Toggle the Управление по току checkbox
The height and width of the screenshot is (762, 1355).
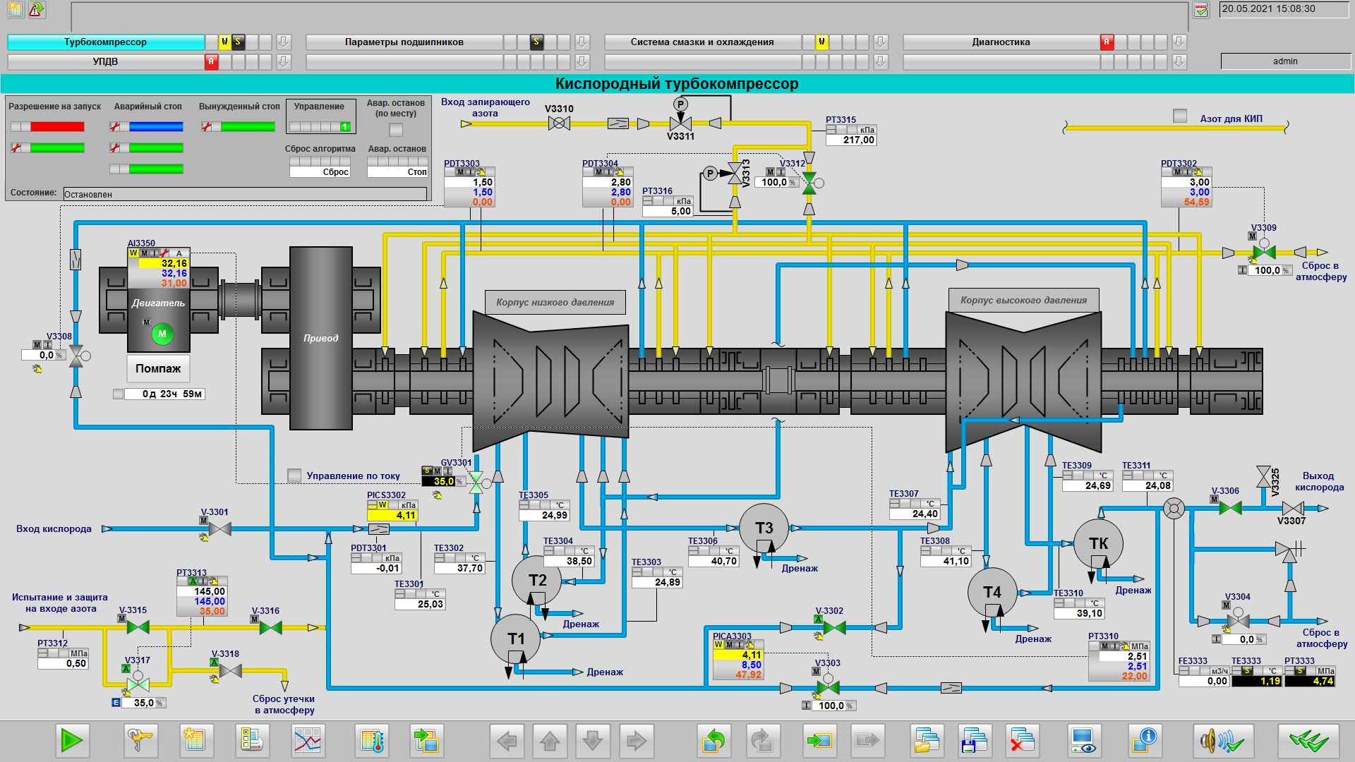pos(294,476)
